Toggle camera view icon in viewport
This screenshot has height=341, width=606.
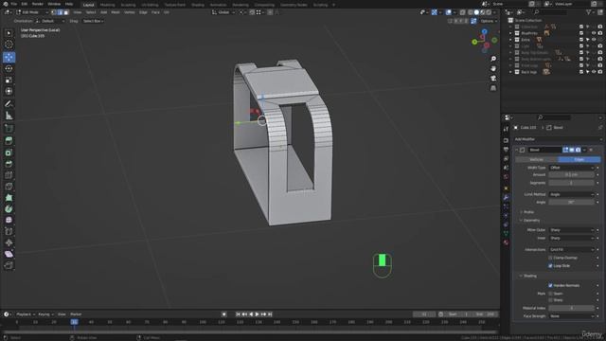(x=493, y=78)
